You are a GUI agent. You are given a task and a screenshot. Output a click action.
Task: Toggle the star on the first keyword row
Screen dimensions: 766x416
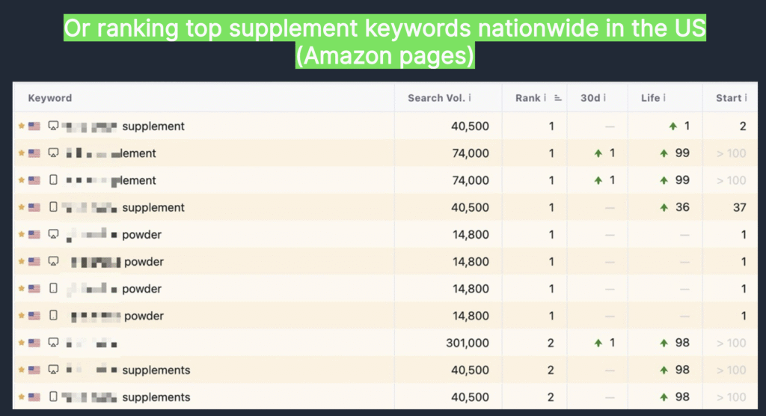(22, 126)
